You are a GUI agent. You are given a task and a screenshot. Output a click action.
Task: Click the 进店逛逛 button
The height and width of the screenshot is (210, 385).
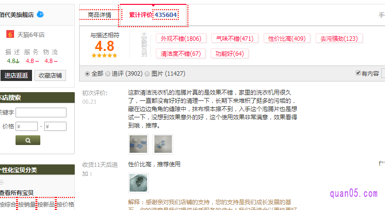tap(16, 75)
